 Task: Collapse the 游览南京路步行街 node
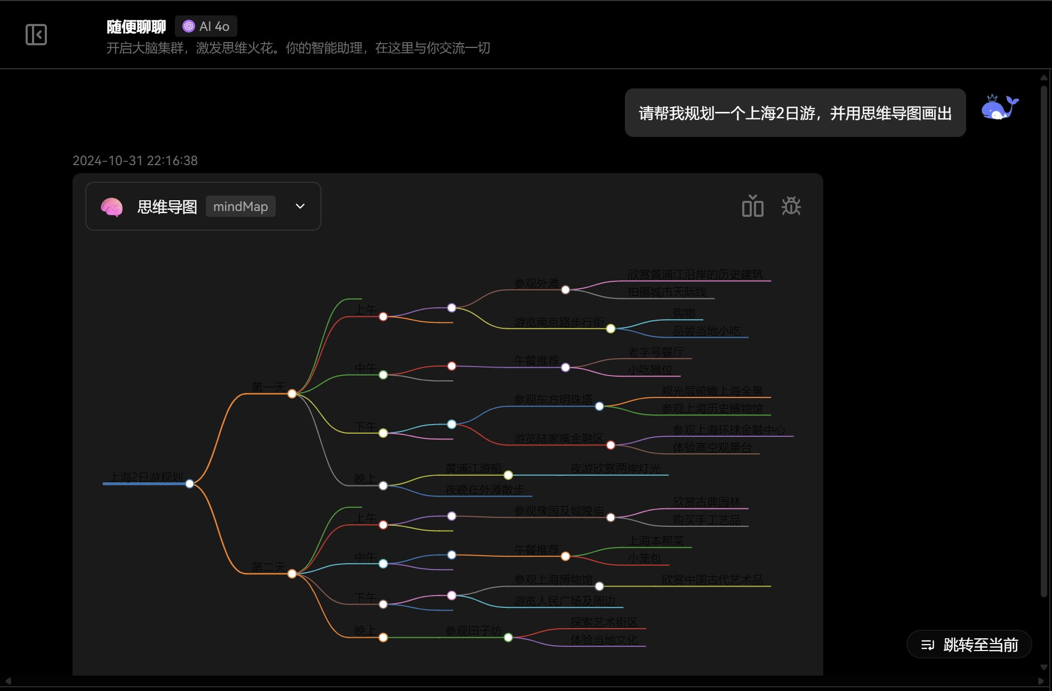[610, 329]
